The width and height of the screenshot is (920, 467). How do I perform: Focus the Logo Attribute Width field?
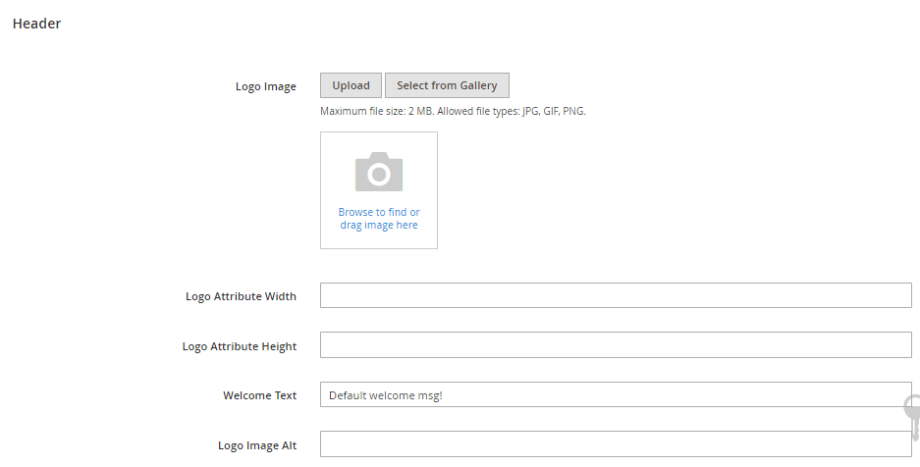[x=616, y=295]
